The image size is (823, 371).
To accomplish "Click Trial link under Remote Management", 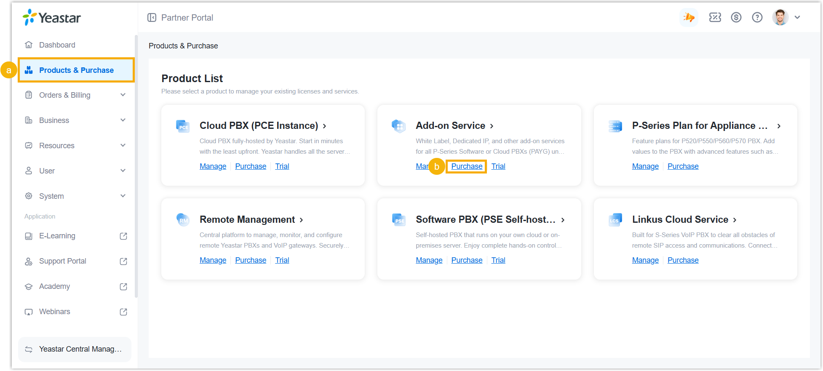I will tap(282, 260).
